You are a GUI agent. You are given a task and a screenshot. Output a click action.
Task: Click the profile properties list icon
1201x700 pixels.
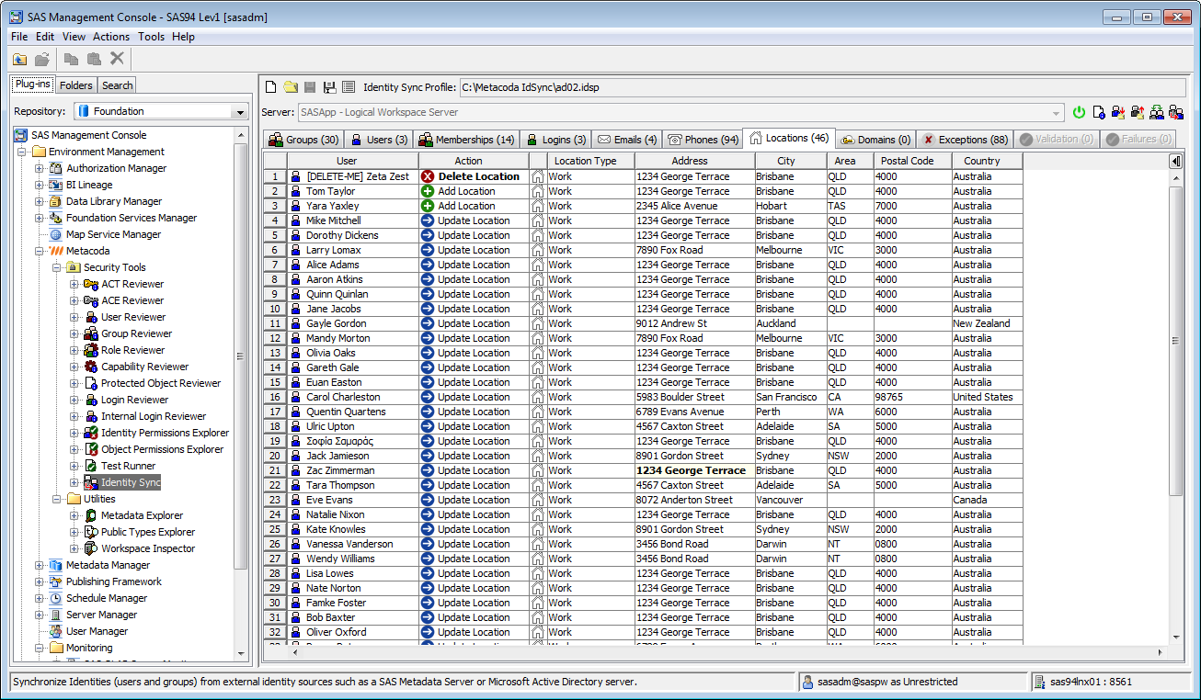(x=349, y=87)
